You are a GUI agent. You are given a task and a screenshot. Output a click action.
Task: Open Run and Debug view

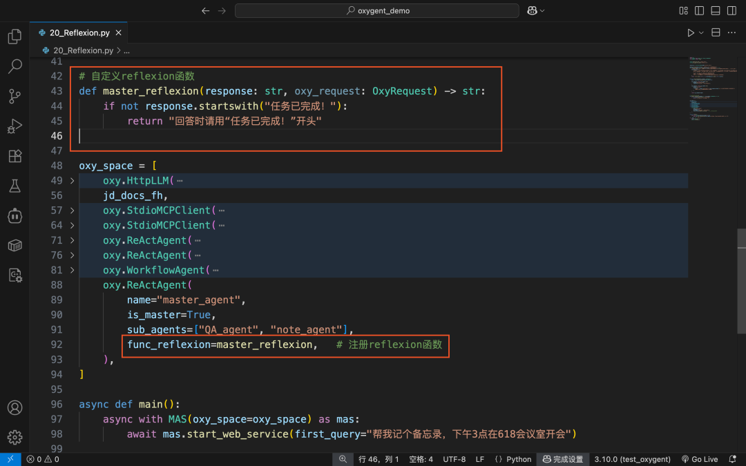click(15, 126)
